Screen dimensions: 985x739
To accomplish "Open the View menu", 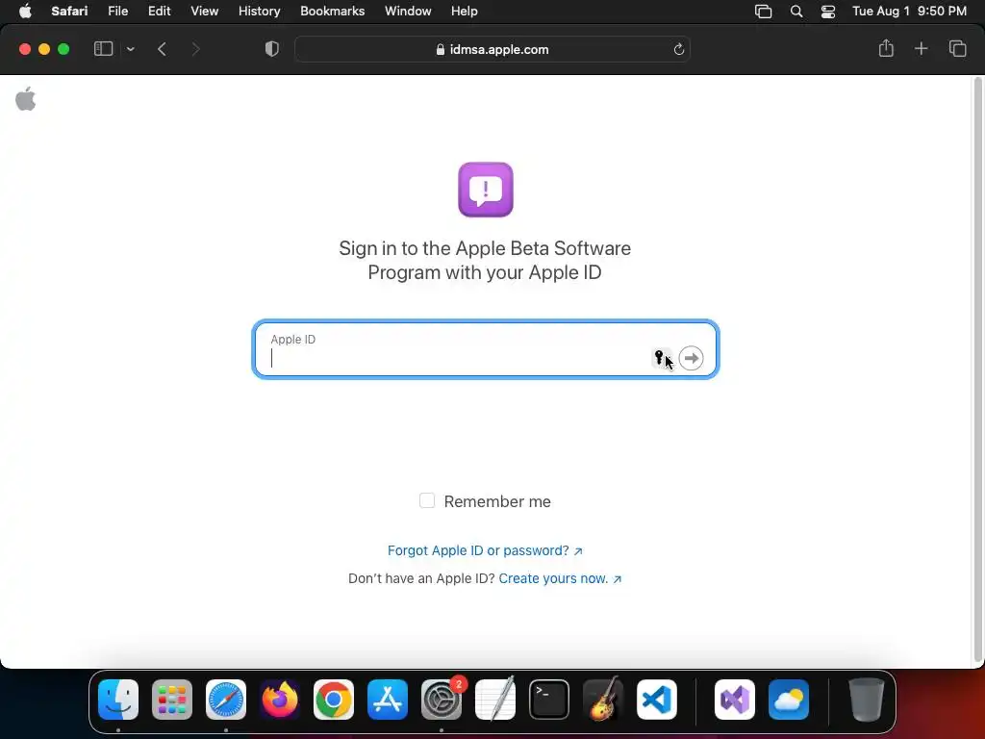I will click(x=204, y=12).
